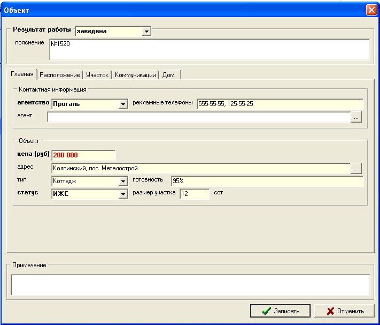Open the Результат работы dropdown
Screen dimensions: 380x325
(x=146, y=32)
